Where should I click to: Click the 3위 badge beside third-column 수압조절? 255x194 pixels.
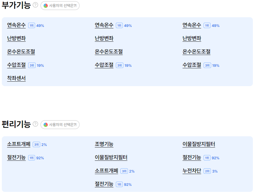click(x=207, y=65)
